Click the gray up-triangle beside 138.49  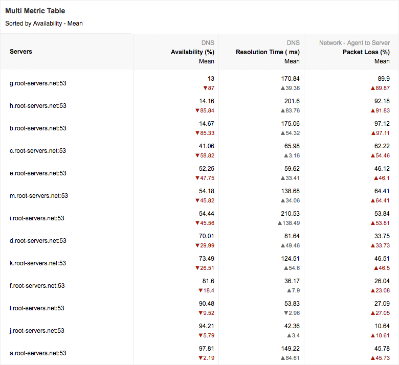pyautogui.click(x=280, y=223)
